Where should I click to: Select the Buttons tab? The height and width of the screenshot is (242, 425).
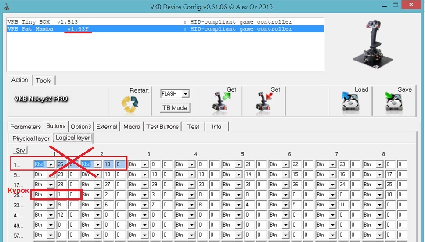click(56, 126)
